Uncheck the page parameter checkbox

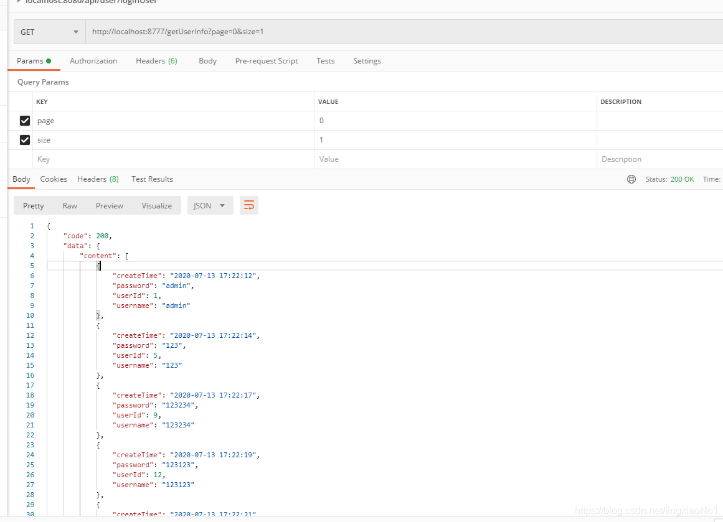[x=25, y=121]
